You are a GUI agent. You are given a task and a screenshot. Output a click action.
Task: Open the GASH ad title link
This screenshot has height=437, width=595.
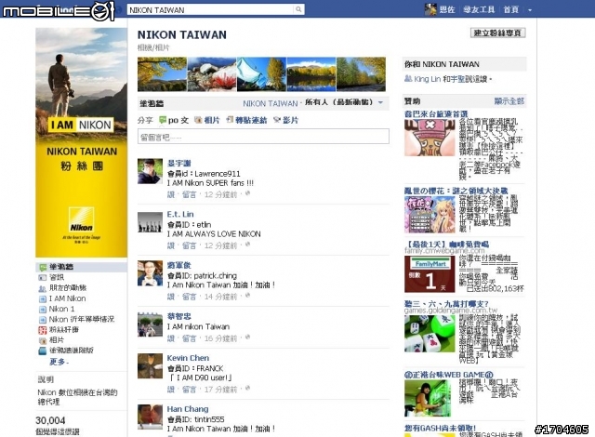440,428
